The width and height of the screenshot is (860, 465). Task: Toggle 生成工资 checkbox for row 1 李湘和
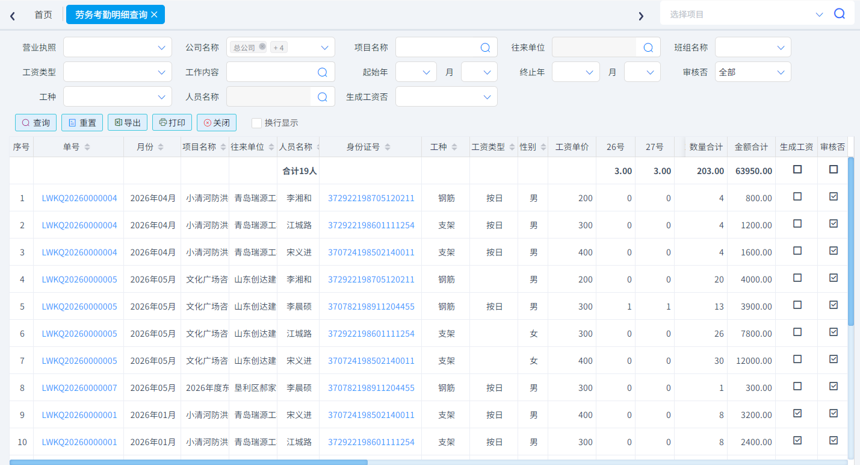pyautogui.click(x=797, y=196)
